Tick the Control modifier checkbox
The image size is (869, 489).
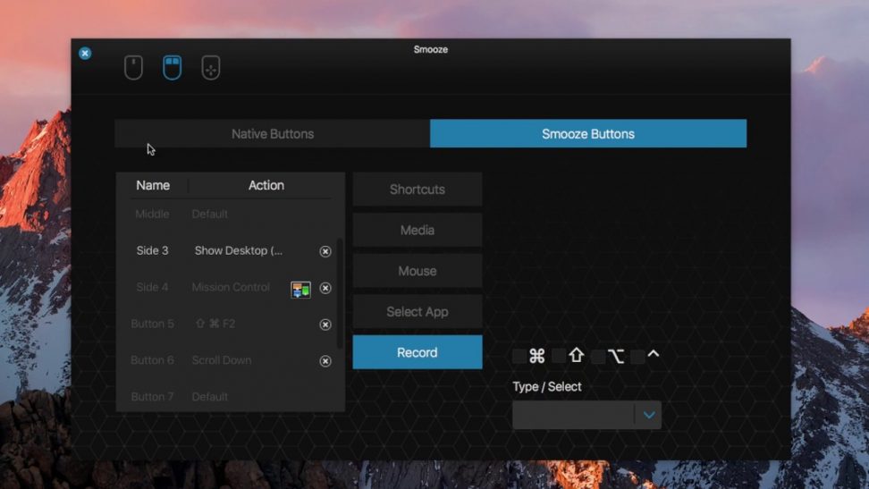coord(637,357)
